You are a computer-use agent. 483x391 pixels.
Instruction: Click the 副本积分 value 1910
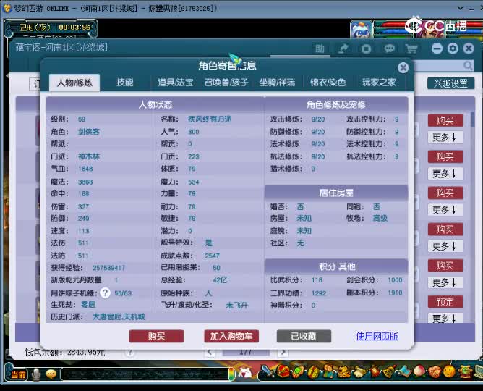(x=395, y=293)
